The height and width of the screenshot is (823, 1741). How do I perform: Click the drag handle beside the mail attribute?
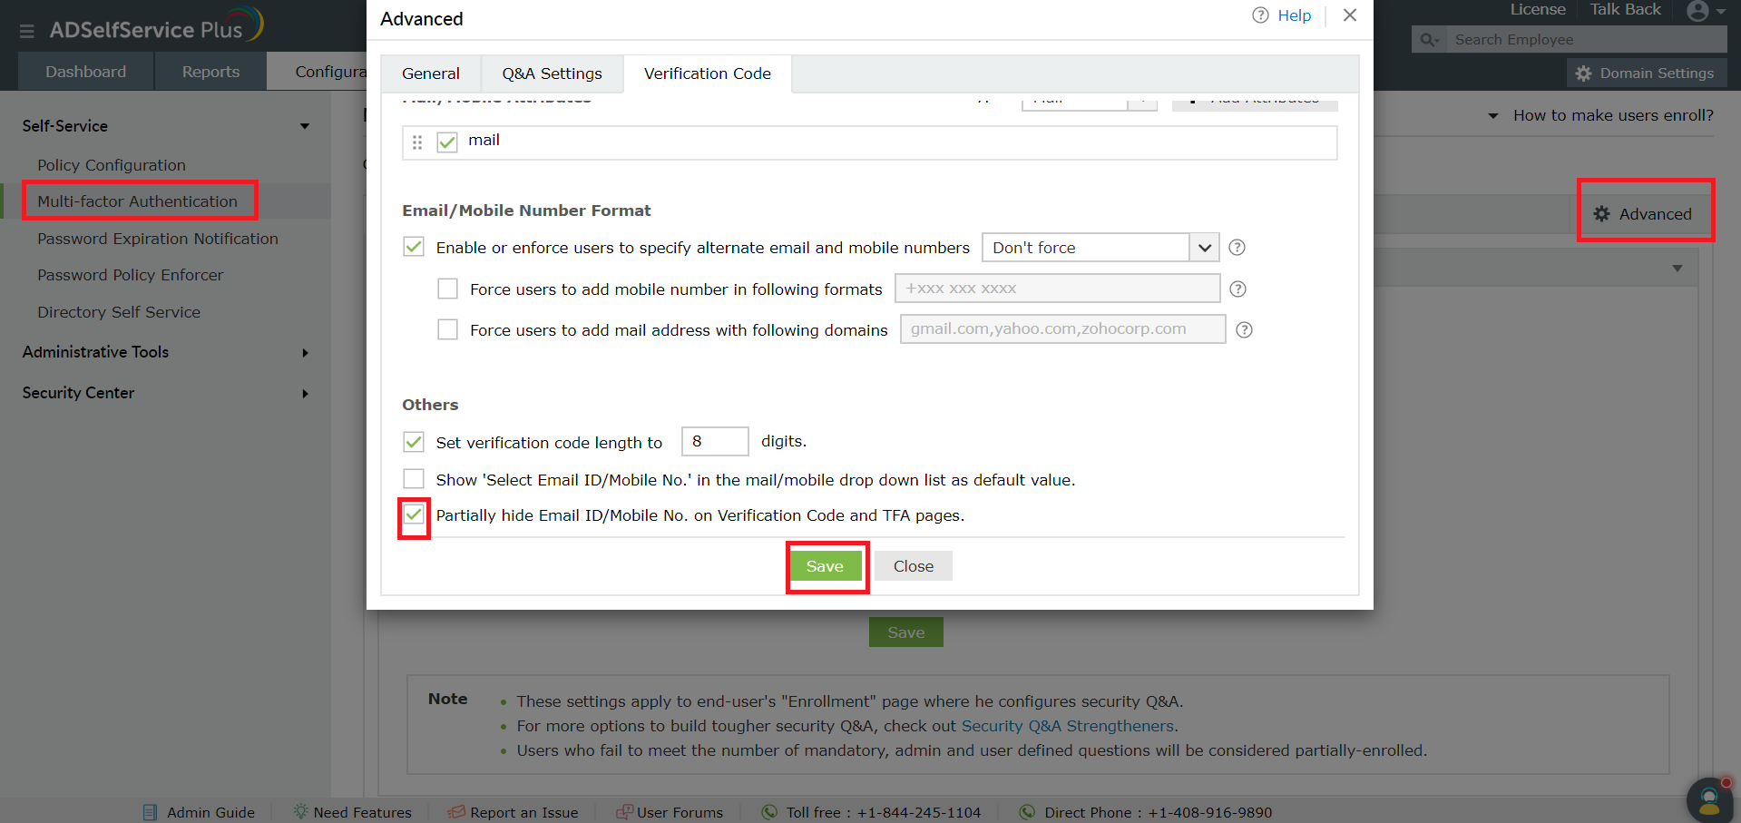tap(417, 142)
